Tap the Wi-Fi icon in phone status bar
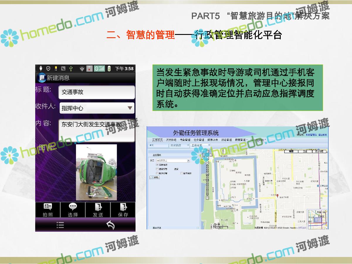 click(82, 69)
